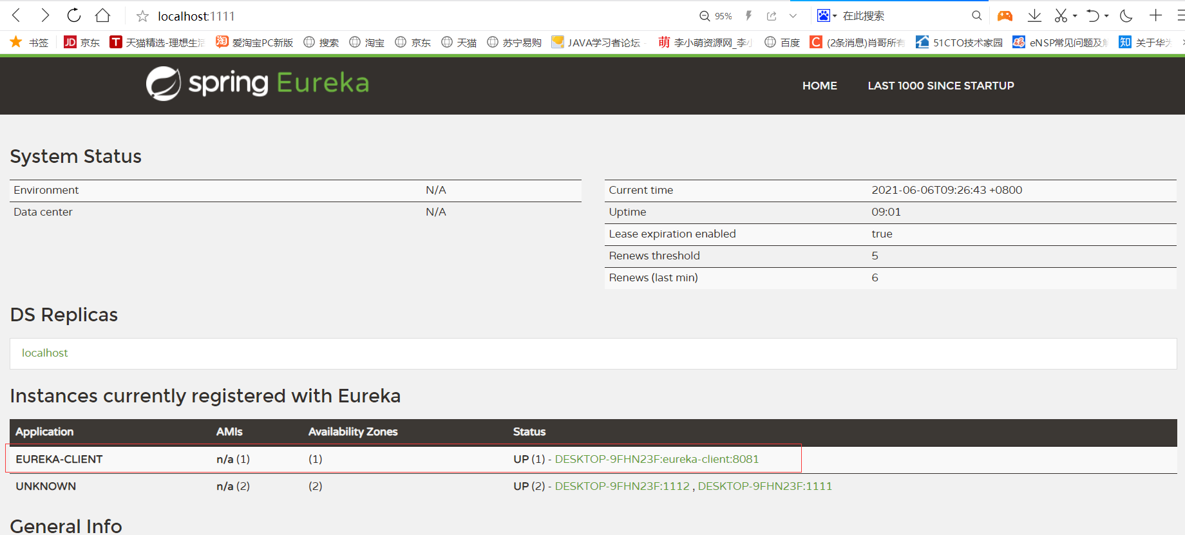
Task: Go forward to the next page
Action: pyautogui.click(x=45, y=15)
